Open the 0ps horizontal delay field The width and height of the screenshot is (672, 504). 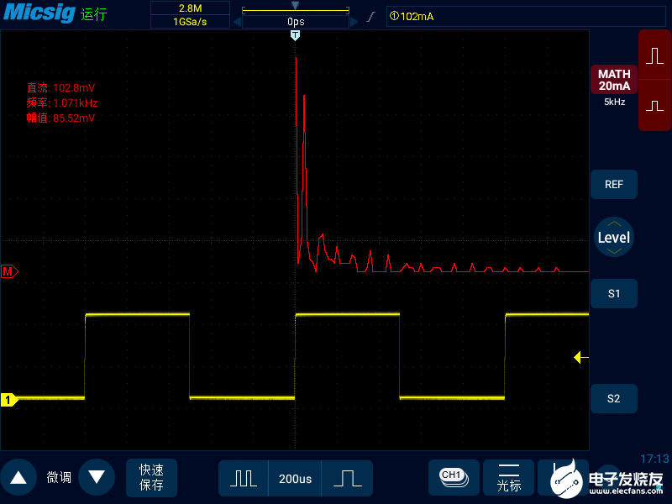click(296, 22)
